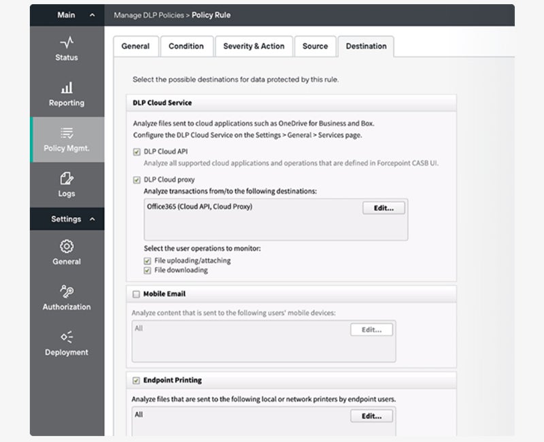This screenshot has width=544, height=442.
Task: Collapse the Main sidebar section
Action: coord(92,15)
